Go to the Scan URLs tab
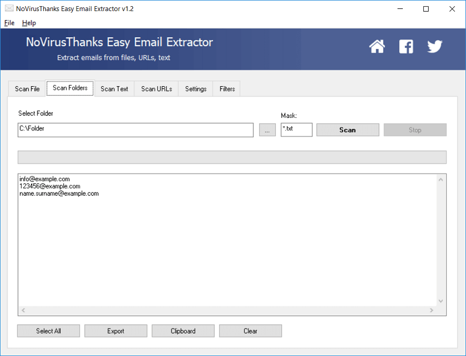This screenshot has height=356, width=466. [x=156, y=89]
